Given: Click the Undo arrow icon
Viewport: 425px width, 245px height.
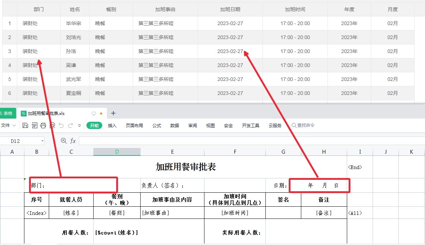Looking at the screenshot, I should pos(61,125).
